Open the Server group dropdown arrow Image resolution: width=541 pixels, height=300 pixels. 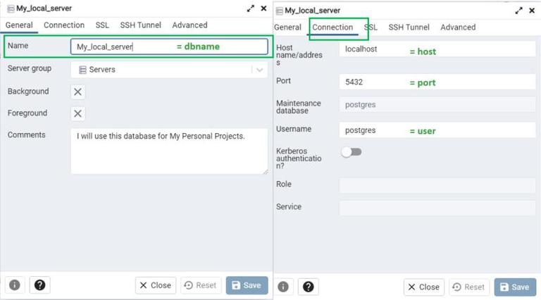click(261, 70)
